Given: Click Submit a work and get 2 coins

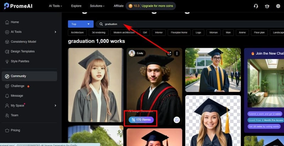Looking at the screenshot, I should pos(265,114).
